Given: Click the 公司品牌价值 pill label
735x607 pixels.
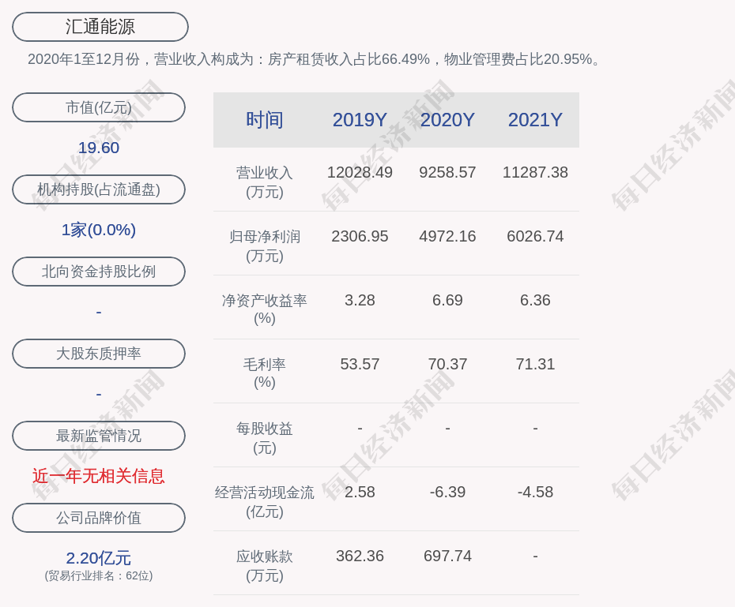Looking at the screenshot, I should (99, 518).
